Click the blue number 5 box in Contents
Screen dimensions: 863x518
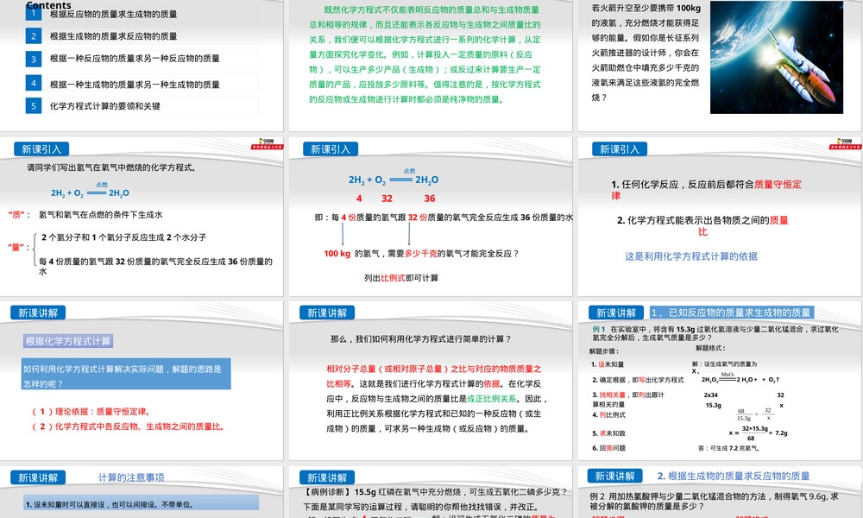coord(34,105)
